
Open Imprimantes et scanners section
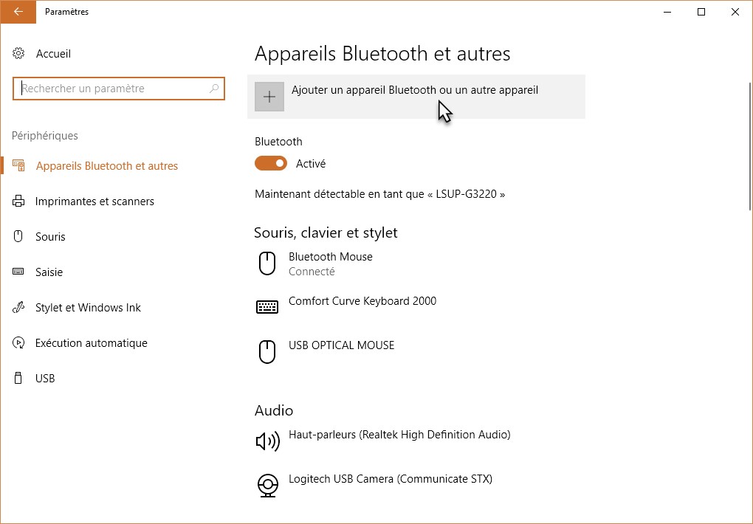coord(94,201)
